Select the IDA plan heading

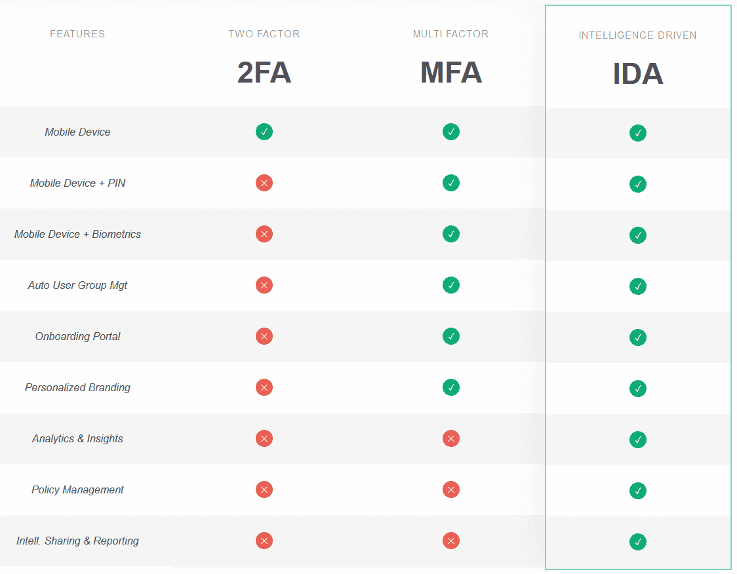638,74
